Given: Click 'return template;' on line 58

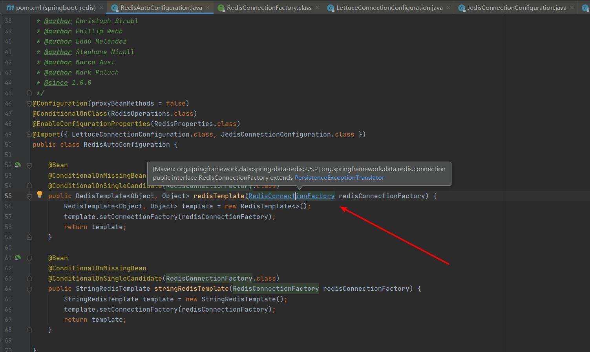Looking at the screenshot, I should pos(95,227).
